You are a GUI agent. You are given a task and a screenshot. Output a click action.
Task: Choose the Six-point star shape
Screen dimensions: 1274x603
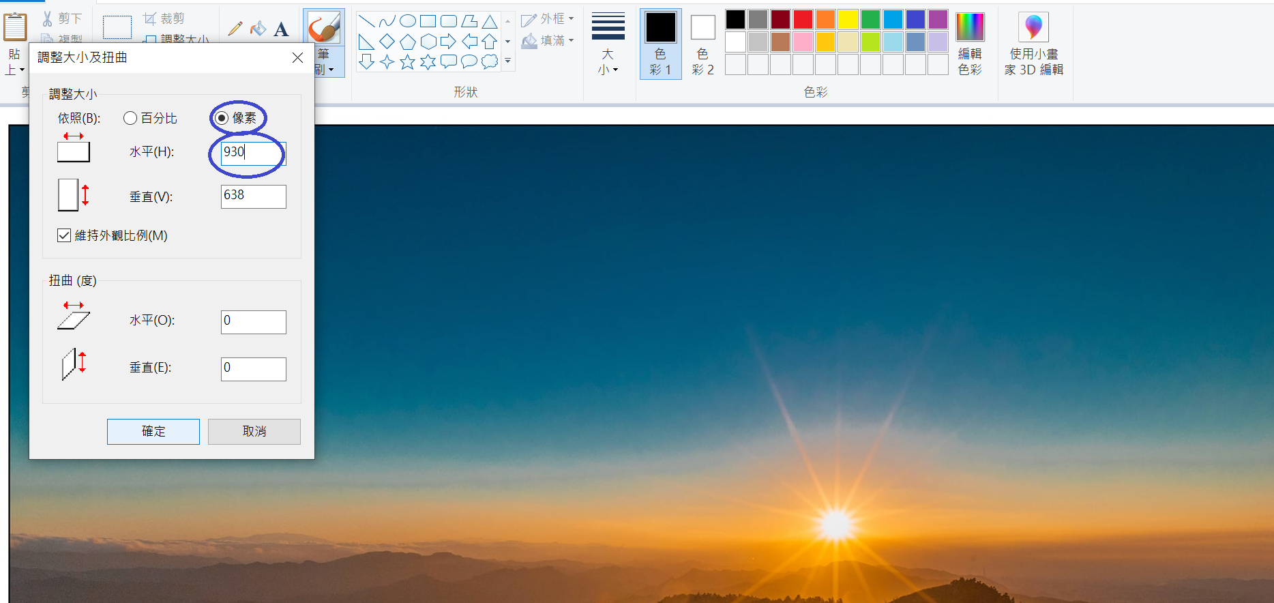428,62
